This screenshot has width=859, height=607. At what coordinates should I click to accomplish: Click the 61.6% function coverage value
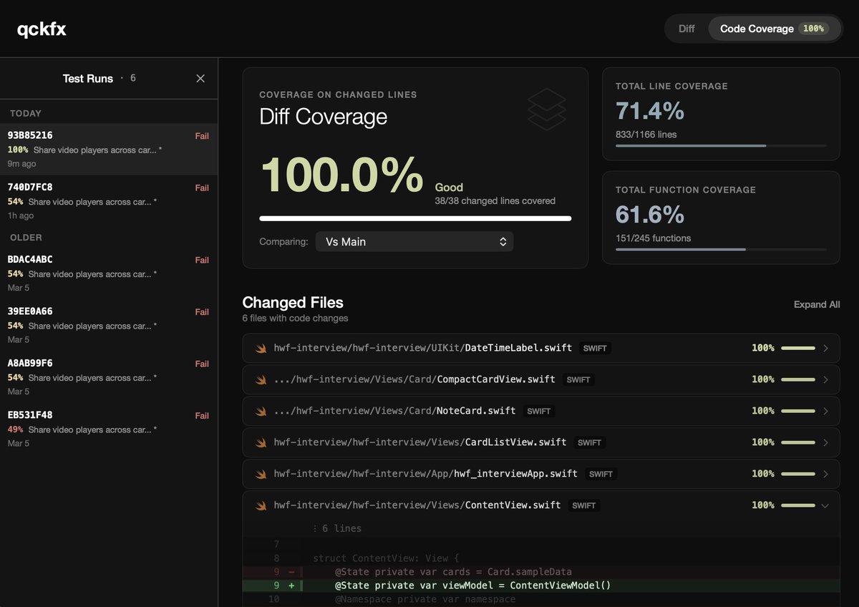(650, 215)
